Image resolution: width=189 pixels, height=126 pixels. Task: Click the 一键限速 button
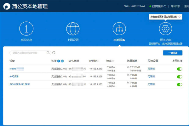173,53
